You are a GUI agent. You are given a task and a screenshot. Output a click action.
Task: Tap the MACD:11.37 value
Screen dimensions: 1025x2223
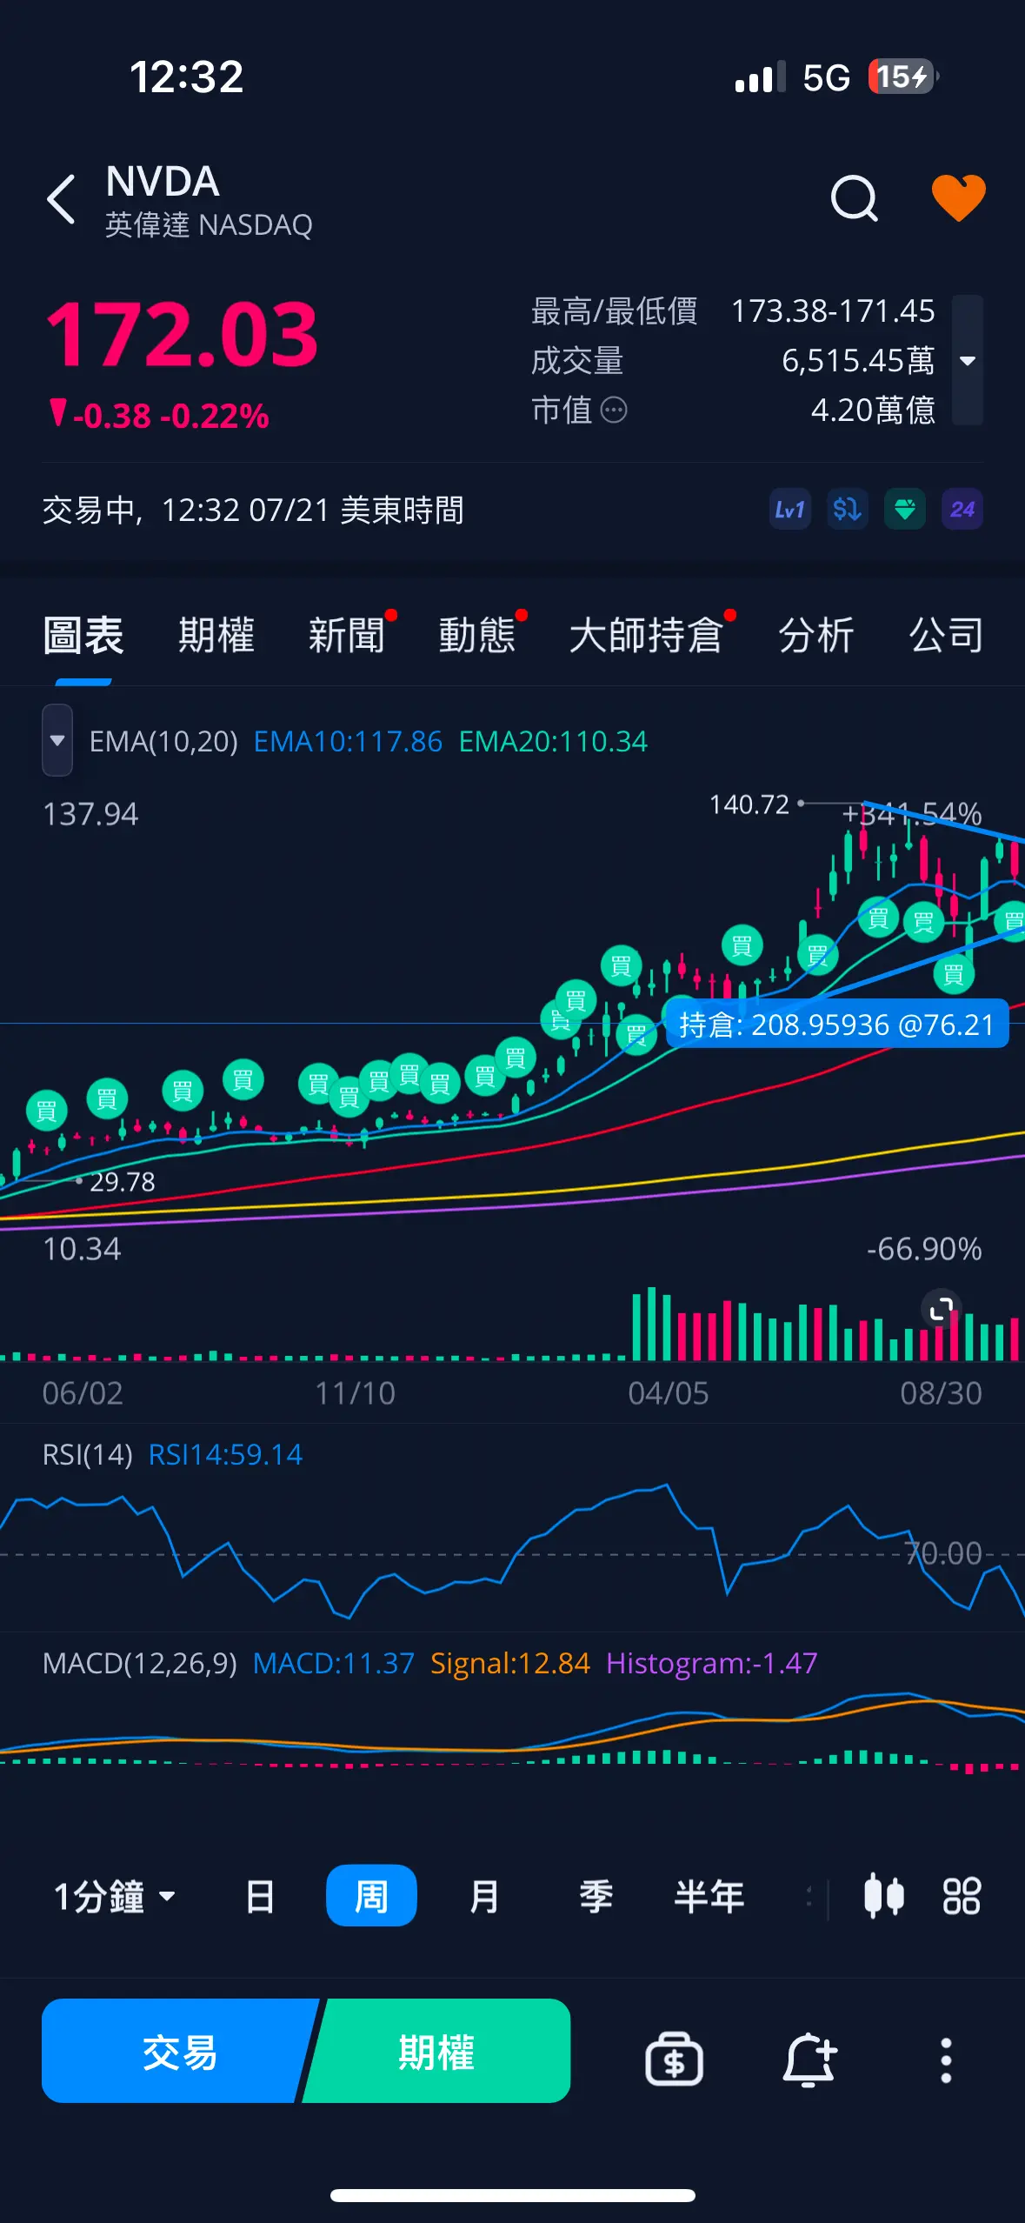point(333,1664)
